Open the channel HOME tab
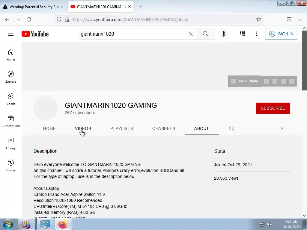307x230 pixels. (x=49, y=128)
